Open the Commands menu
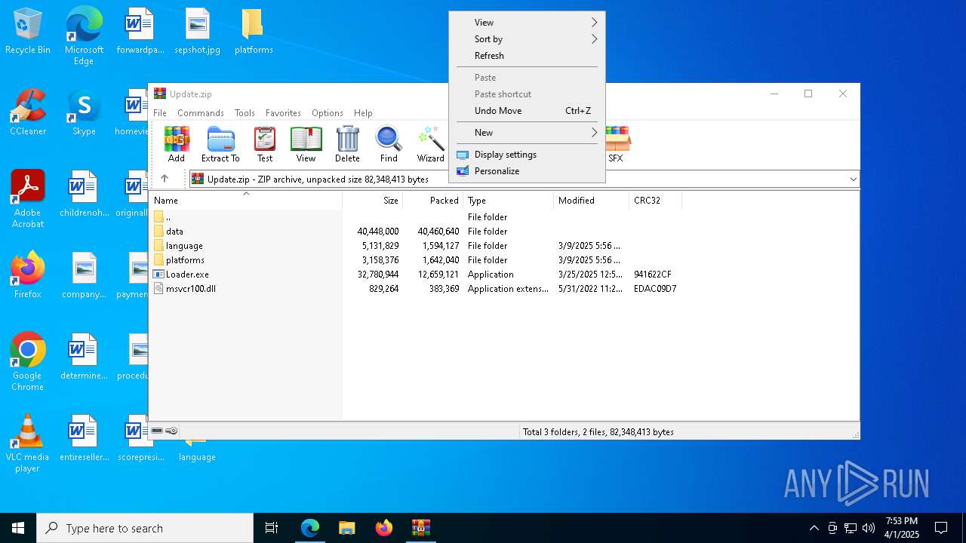Screen dimensions: 966x543 tap(201, 113)
